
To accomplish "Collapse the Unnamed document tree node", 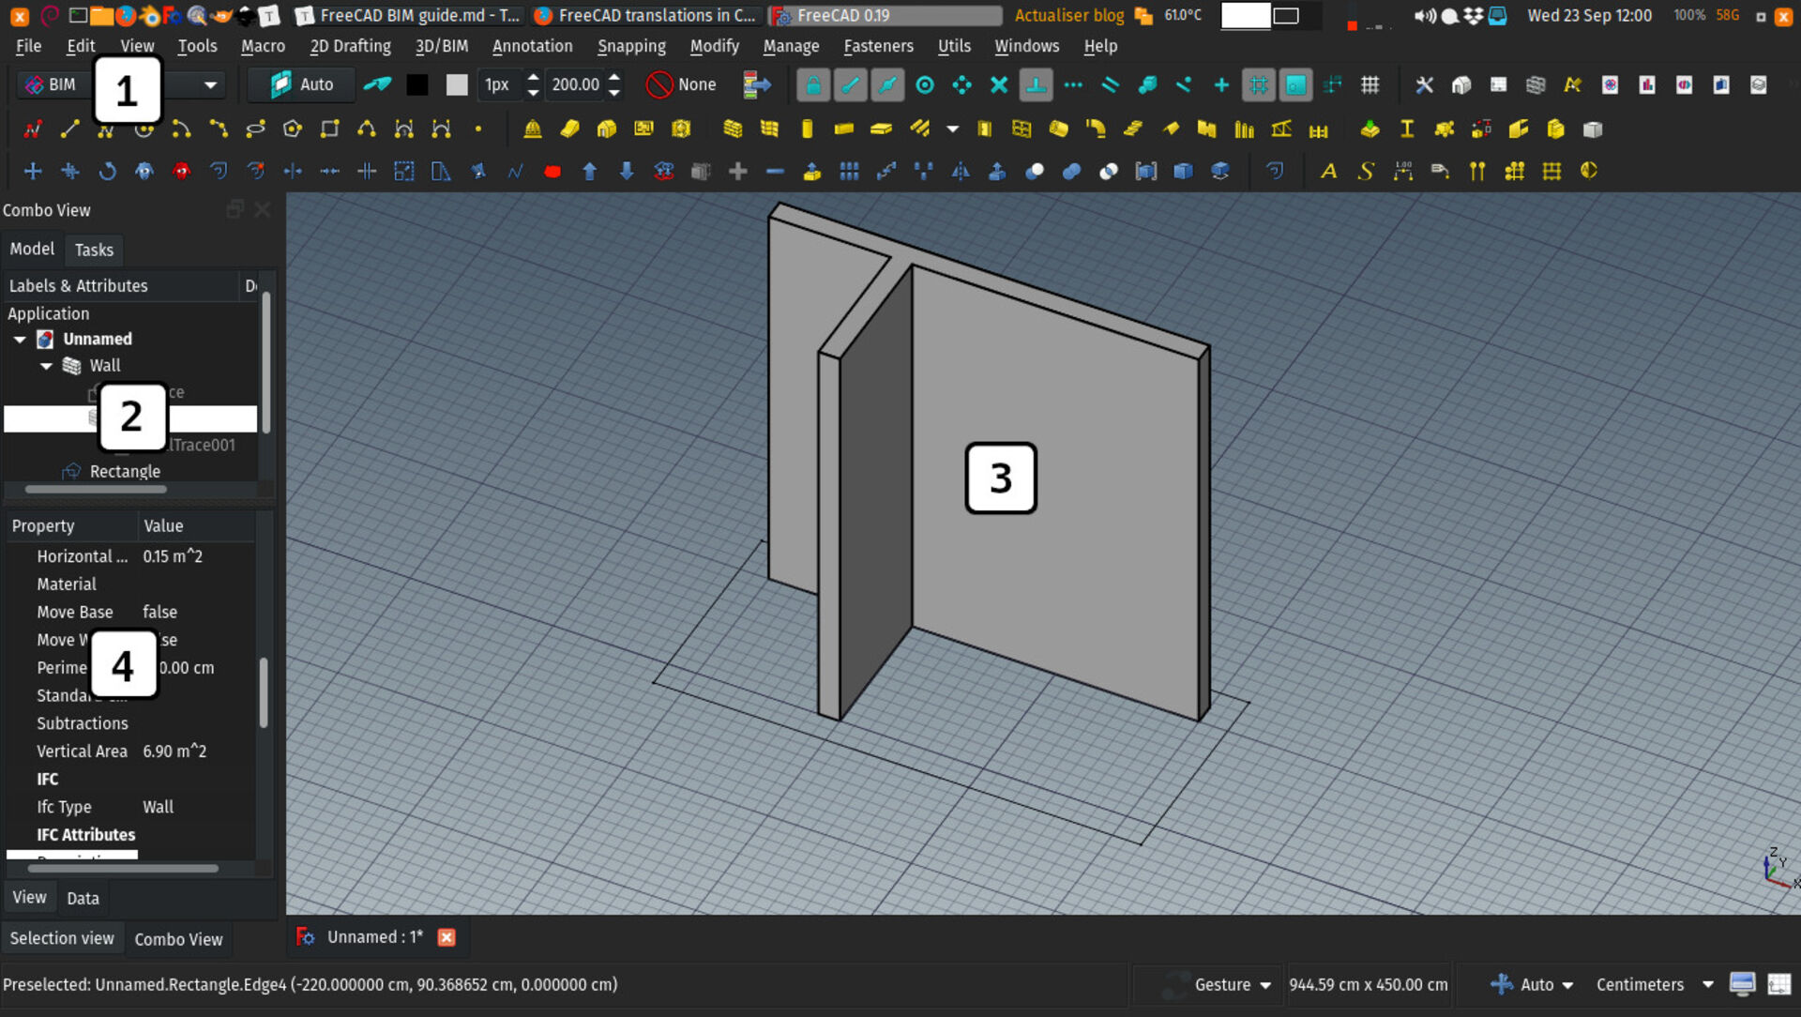I will coord(20,340).
